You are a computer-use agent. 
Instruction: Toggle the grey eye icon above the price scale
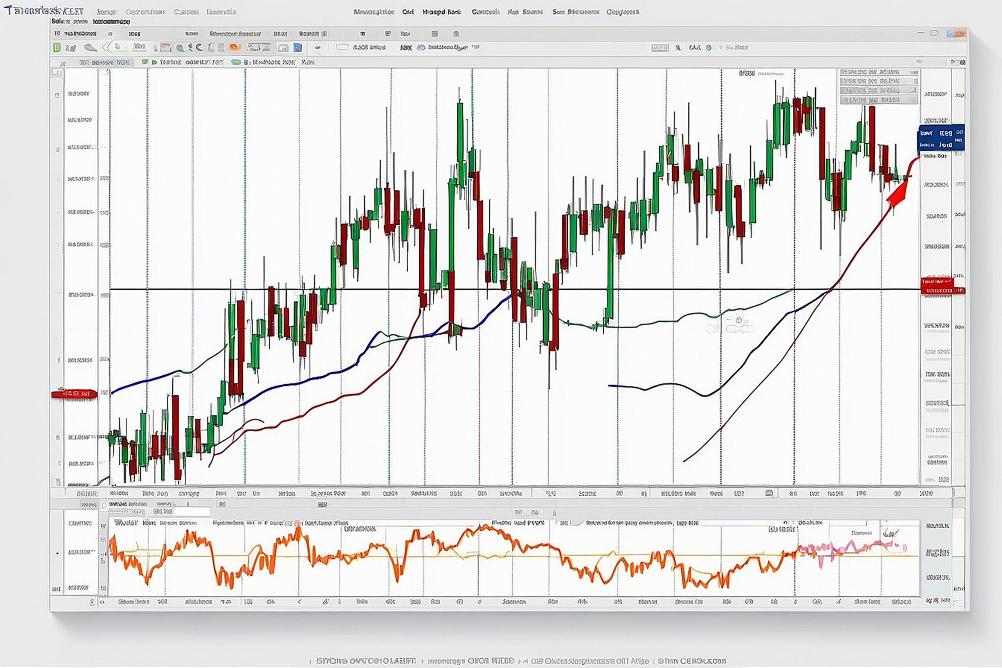coord(919,62)
